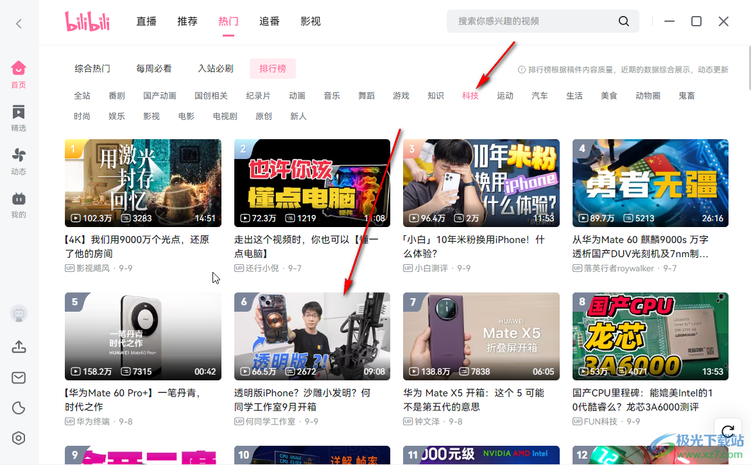This screenshot has width=751, height=465.
Task: Choose 汽车 ranking category
Action: (x=539, y=96)
